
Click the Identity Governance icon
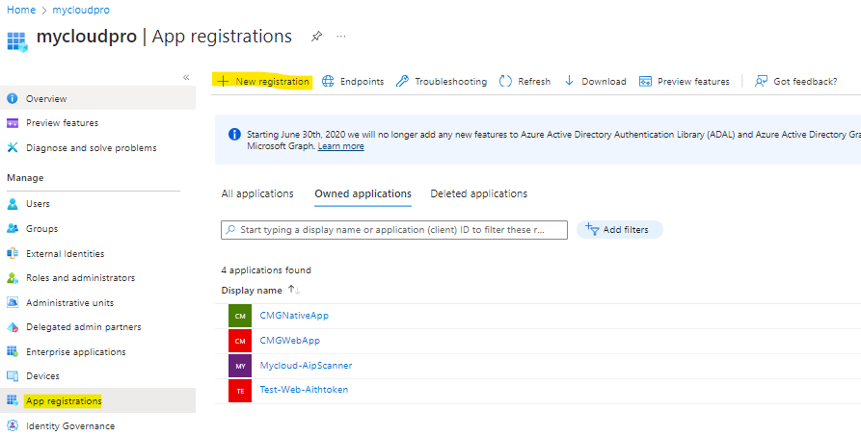point(13,425)
